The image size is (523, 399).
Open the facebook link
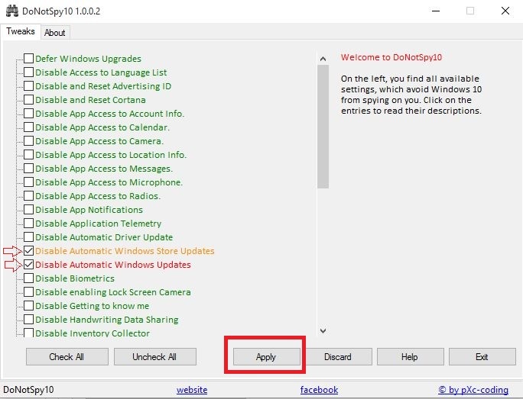(x=319, y=390)
